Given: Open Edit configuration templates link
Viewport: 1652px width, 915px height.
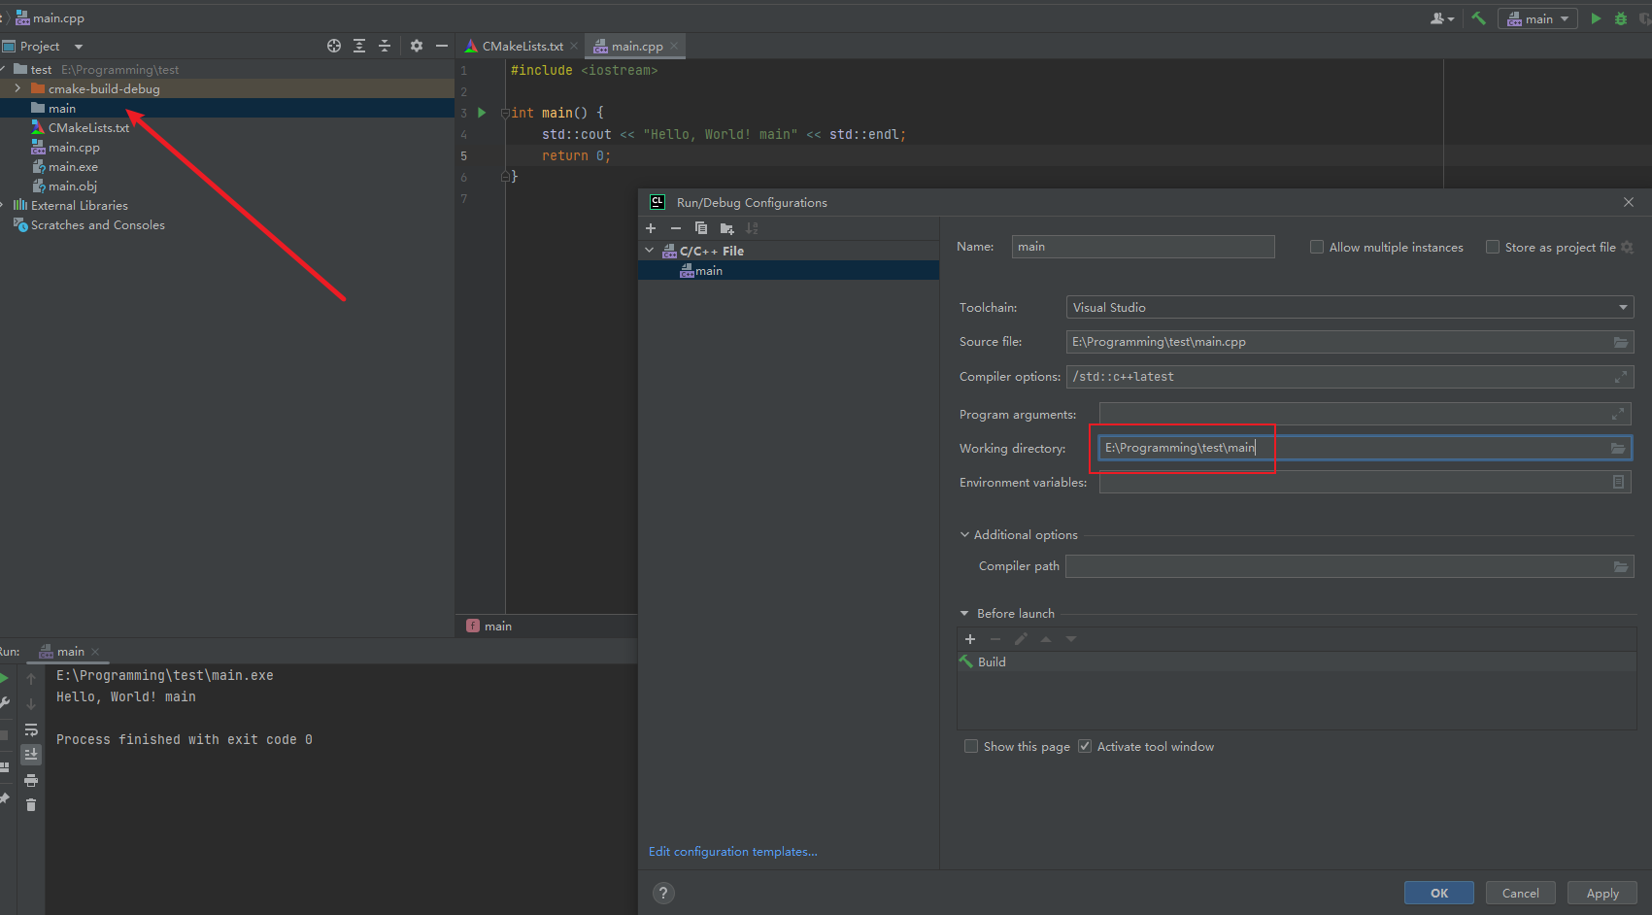Looking at the screenshot, I should tap(733, 852).
